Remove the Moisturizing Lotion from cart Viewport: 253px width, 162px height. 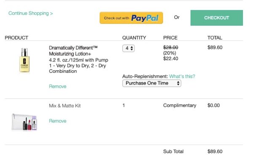click(x=58, y=87)
